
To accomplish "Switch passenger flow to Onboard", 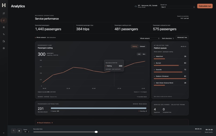I will point(142,46).
